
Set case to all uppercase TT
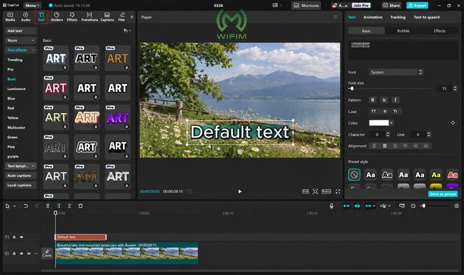[x=374, y=111]
